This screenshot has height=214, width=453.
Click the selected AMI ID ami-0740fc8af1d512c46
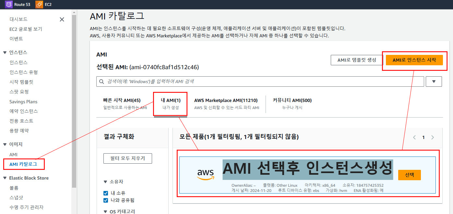pyautogui.click(x=164, y=67)
